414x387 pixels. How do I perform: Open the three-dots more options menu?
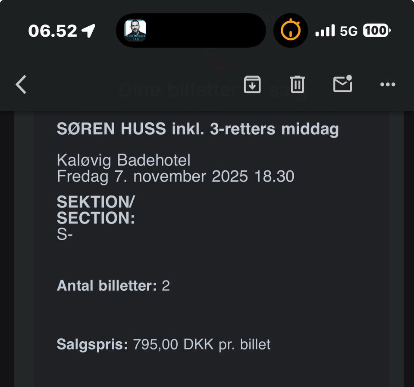point(387,85)
